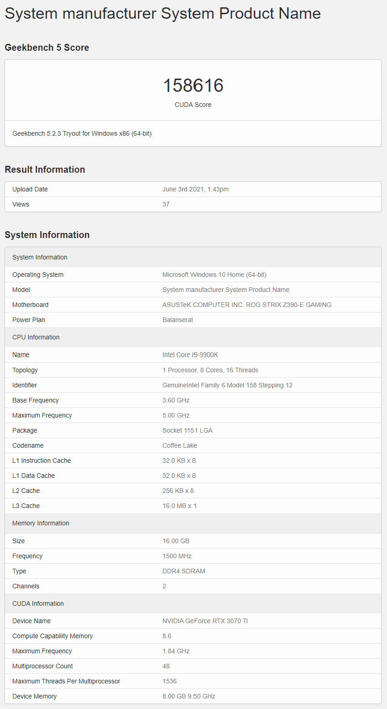Viewport: 387px width, 709px height.
Task: Select multiprocessor count value '48'
Action: (166, 666)
